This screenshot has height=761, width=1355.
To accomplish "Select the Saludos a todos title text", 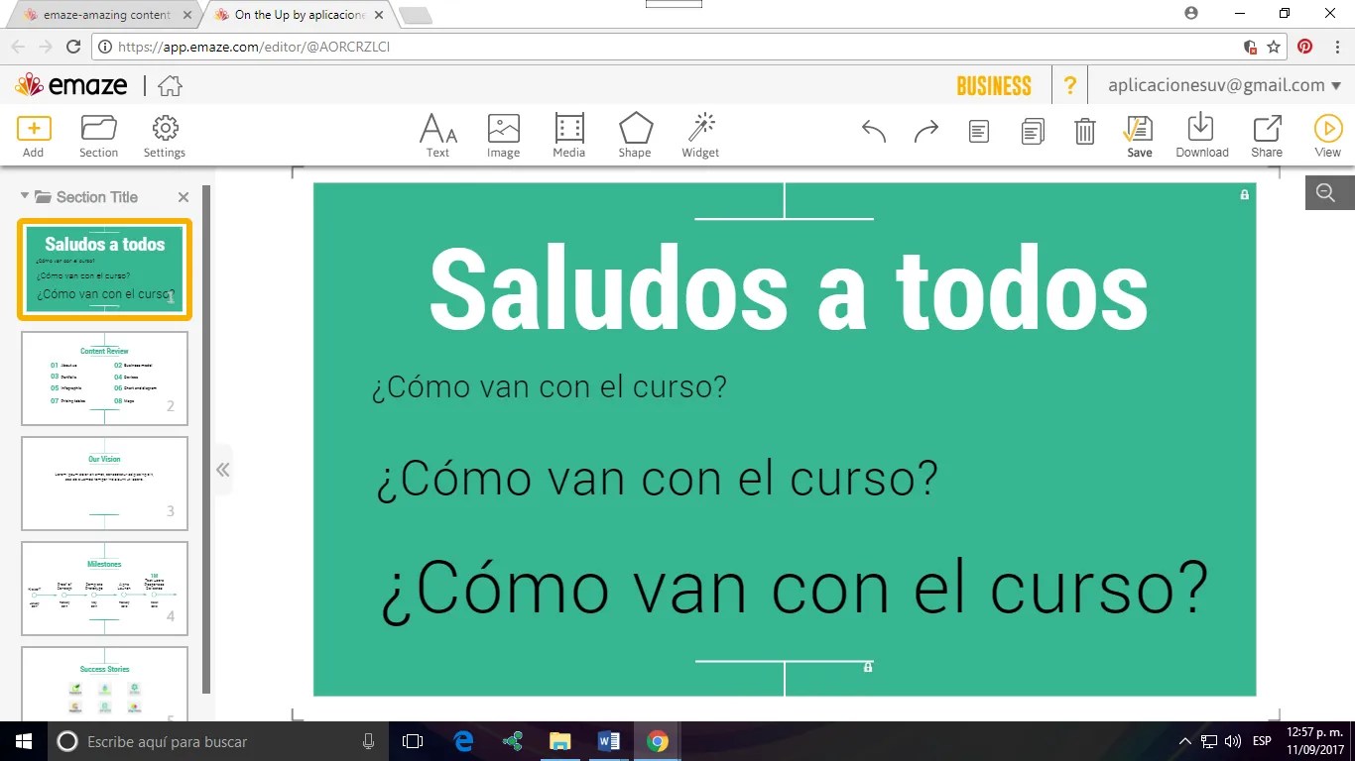I will [789, 289].
